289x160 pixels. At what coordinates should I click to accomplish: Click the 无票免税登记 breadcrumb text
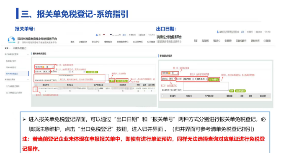point(20,48)
